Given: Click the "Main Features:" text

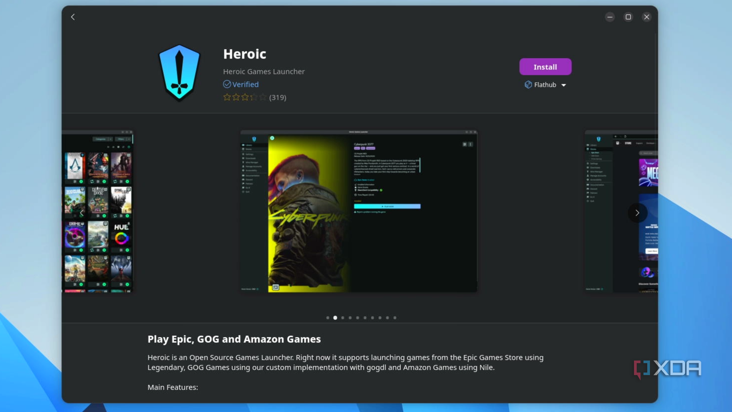Looking at the screenshot, I should [173, 387].
